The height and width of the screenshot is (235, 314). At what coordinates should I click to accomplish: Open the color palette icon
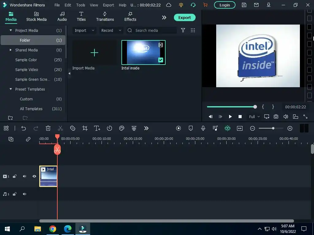pyautogui.click(x=122, y=128)
